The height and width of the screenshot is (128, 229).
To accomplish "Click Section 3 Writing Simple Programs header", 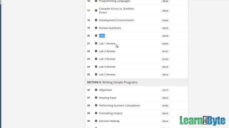I will point(137,82).
